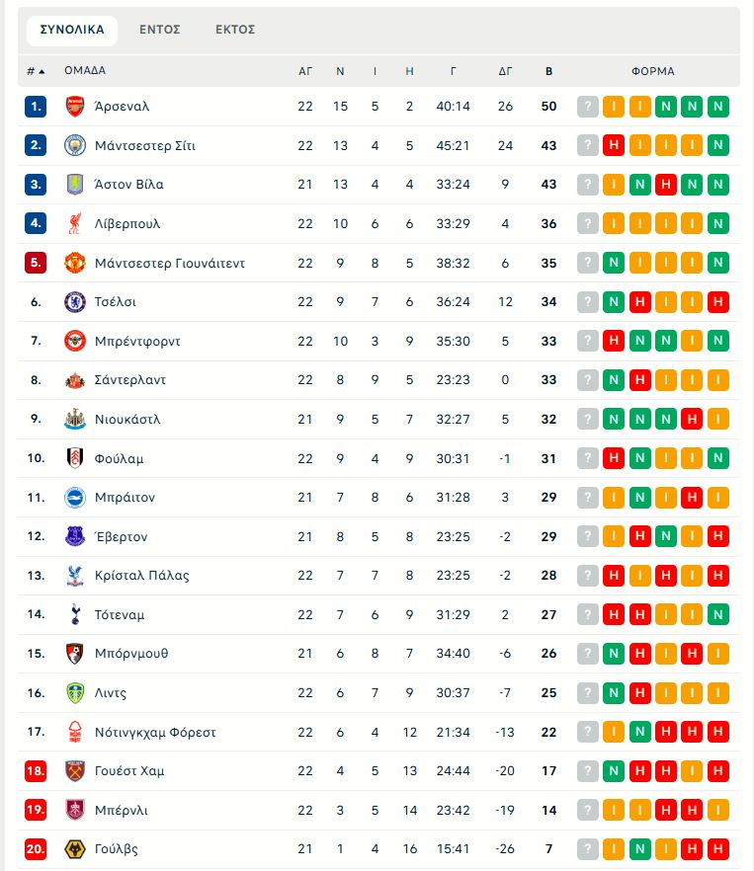Switch to the ΕΝΤΟΣ tab
Viewport: 754px width, 871px height.
[x=160, y=30]
